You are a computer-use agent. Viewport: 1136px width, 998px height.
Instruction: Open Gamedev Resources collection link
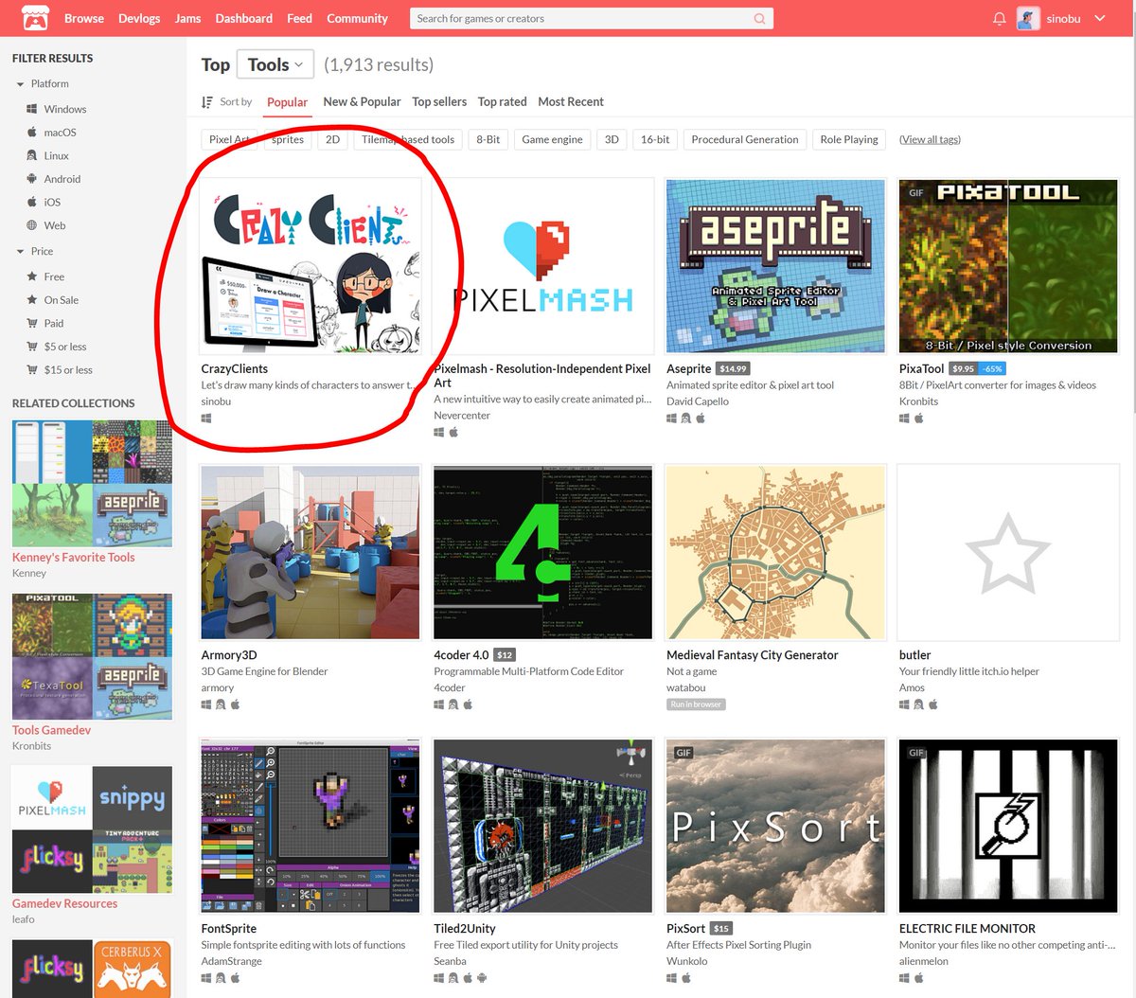coord(65,903)
